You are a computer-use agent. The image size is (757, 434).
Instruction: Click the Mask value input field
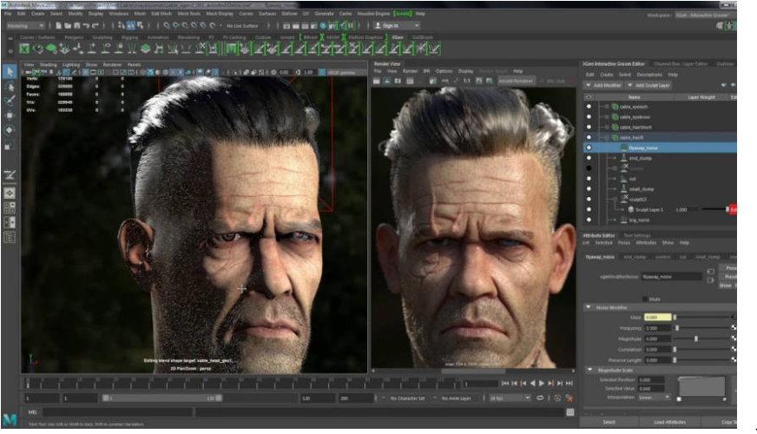[x=657, y=317]
